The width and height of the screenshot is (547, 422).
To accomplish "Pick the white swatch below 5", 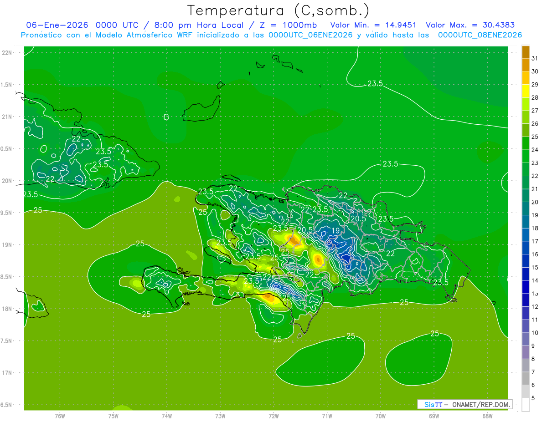I will [x=526, y=404].
